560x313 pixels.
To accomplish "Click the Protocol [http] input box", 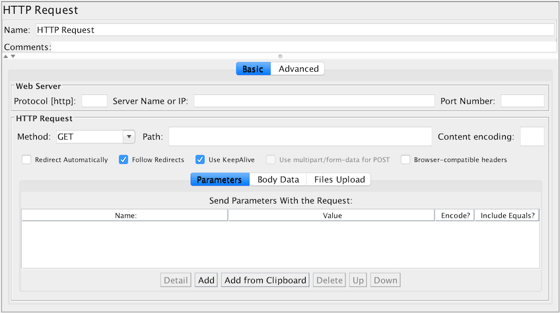I will 94,101.
